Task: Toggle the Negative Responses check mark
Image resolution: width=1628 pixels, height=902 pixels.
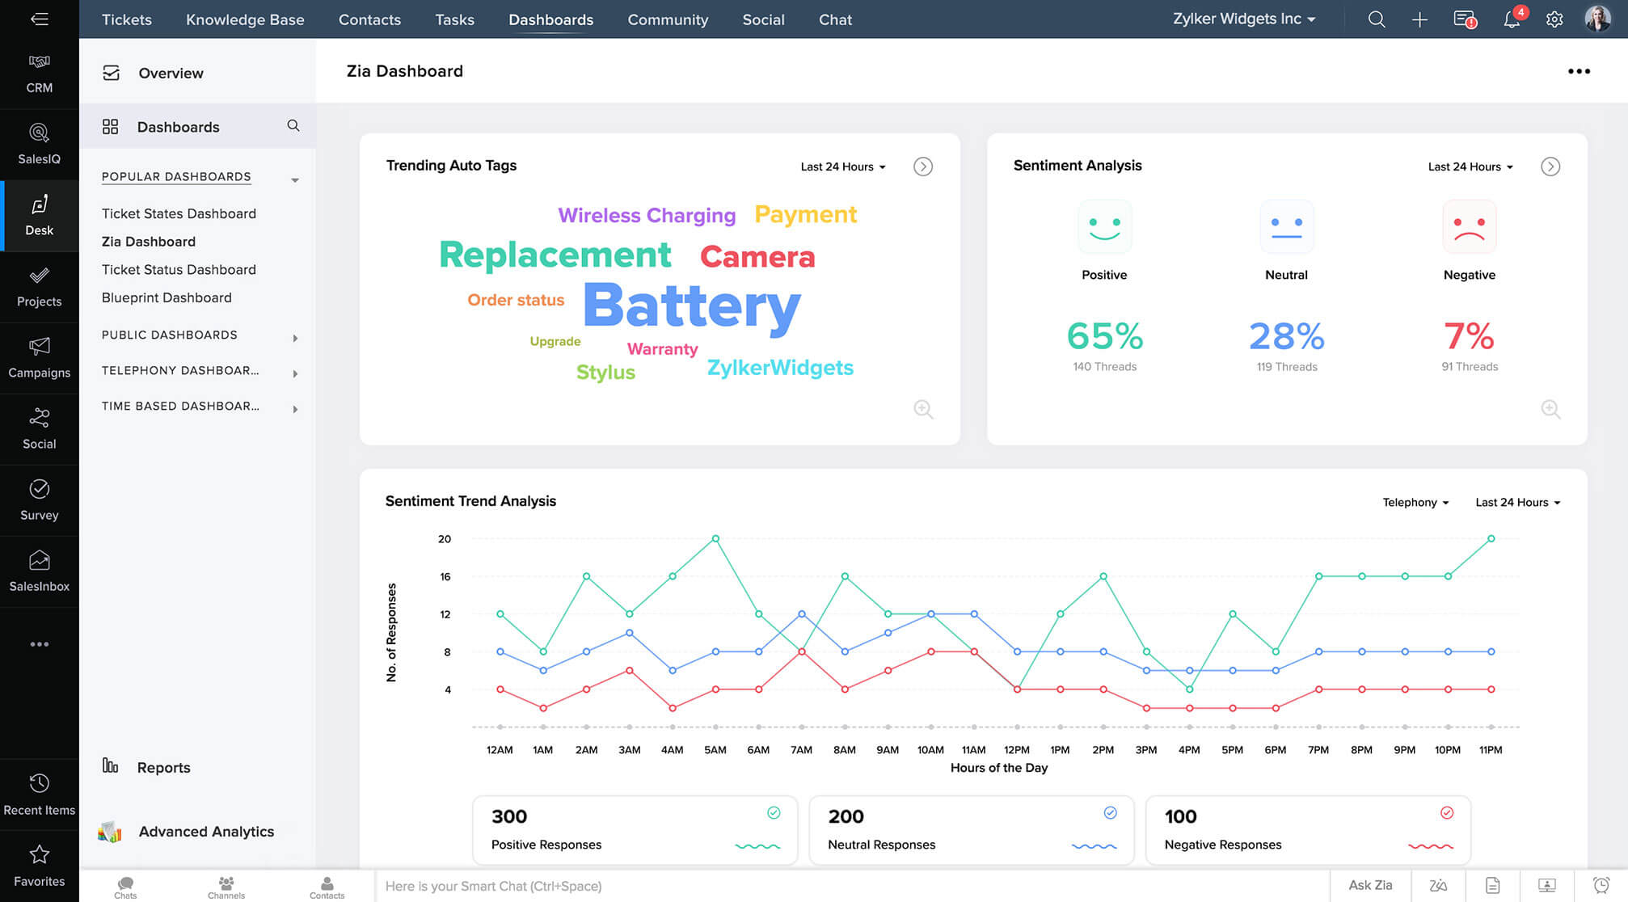Action: 1447,813
